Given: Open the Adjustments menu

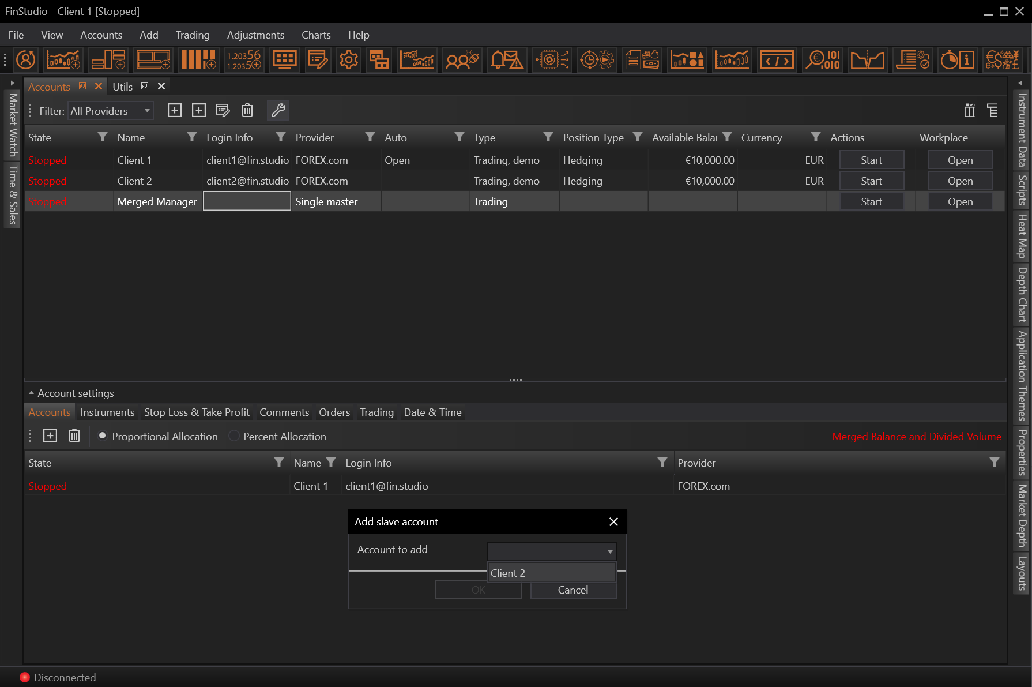Looking at the screenshot, I should [x=255, y=35].
